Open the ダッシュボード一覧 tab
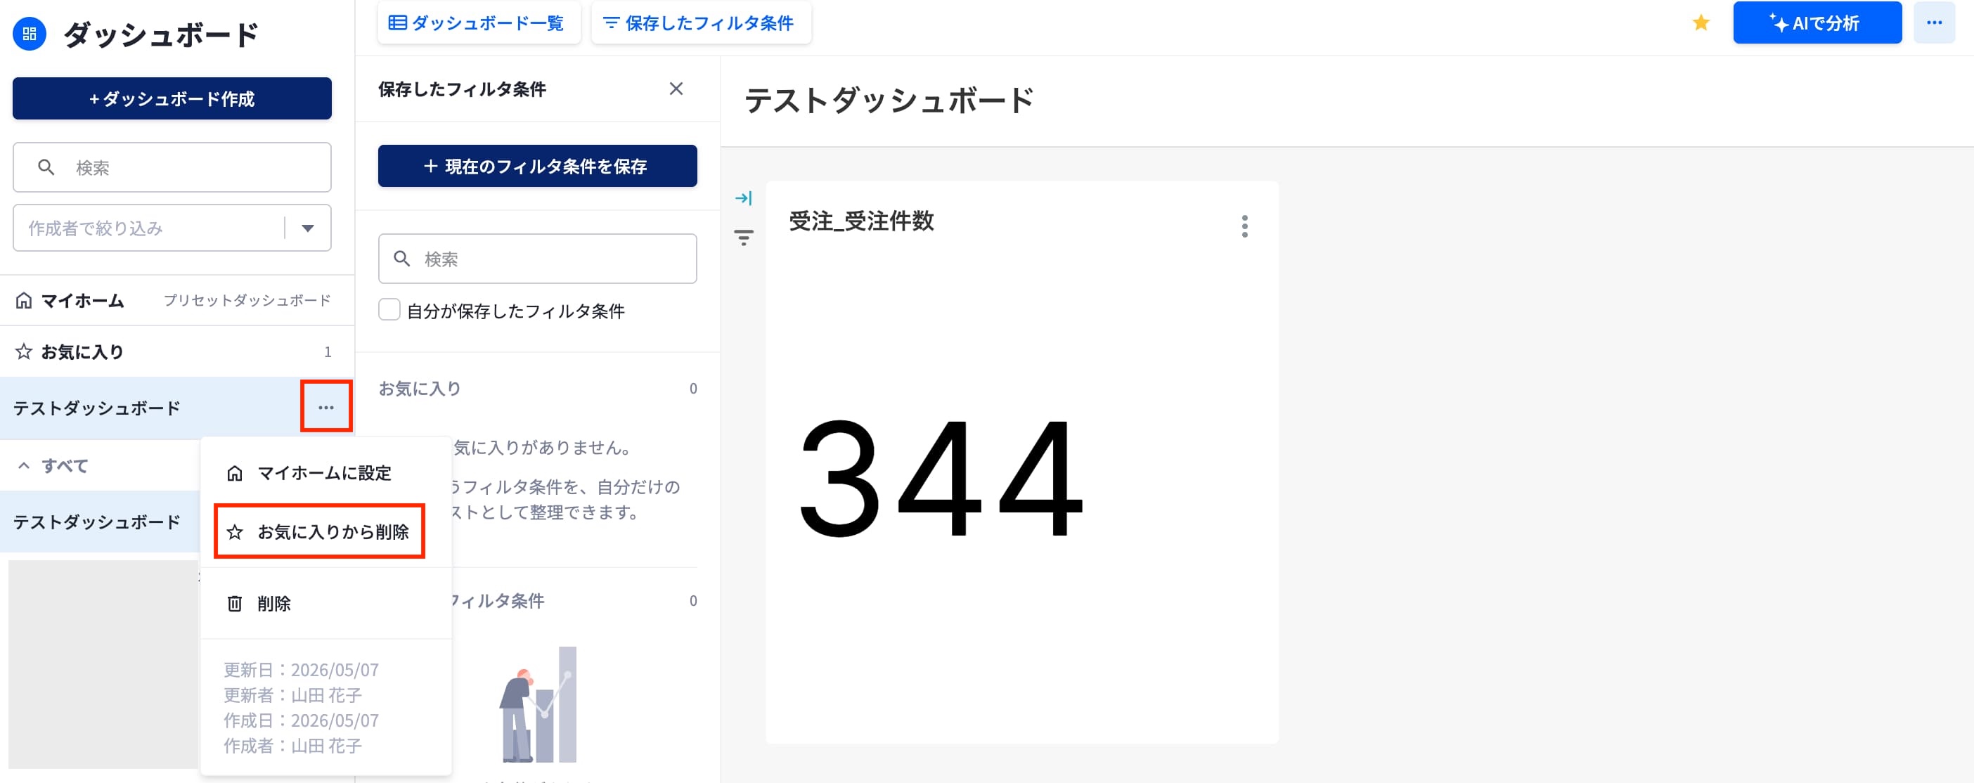 (479, 23)
